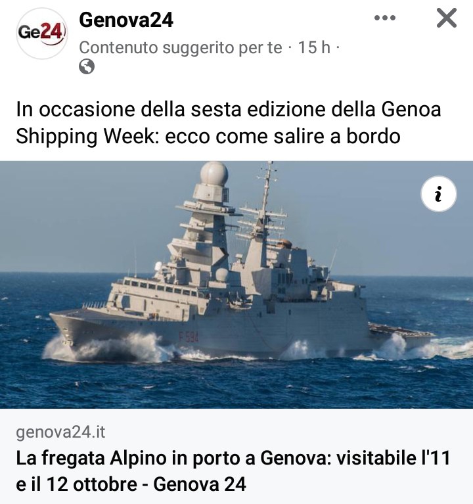The width and height of the screenshot is (473, 504).
Task: Tap the red 24 in the Ge24 logo
Action: (52, 32)
